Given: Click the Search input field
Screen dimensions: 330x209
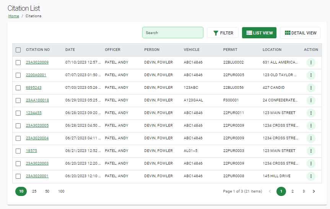Looking at the screenshot, I should (173, 33).
